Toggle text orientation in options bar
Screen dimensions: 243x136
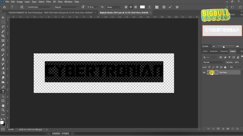[22, 7]
